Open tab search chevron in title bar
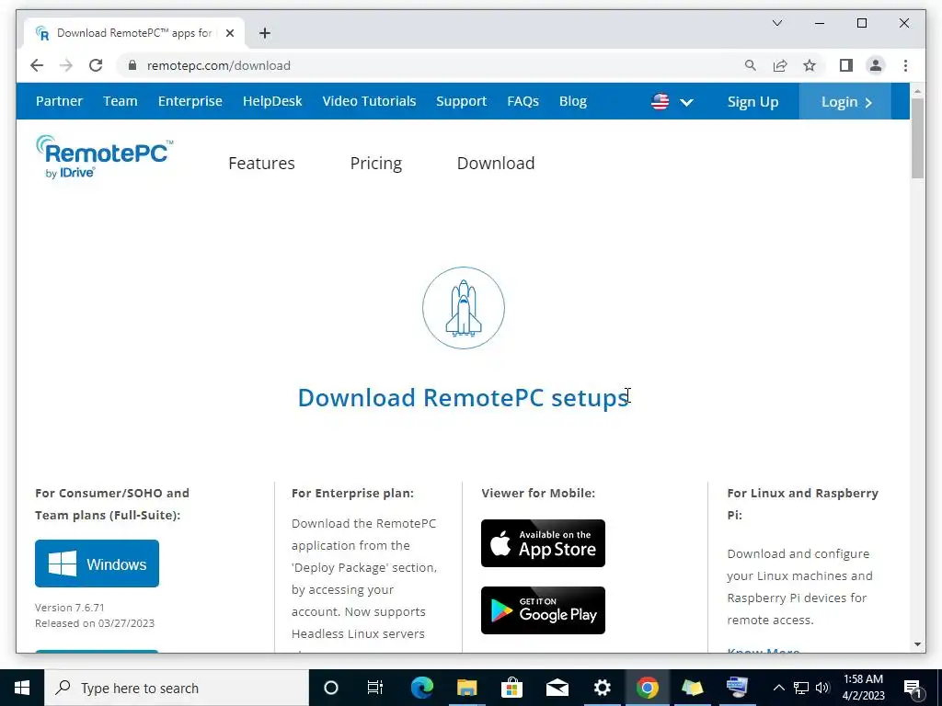Viewport: 942px width, 706px height. coord(776,23)
